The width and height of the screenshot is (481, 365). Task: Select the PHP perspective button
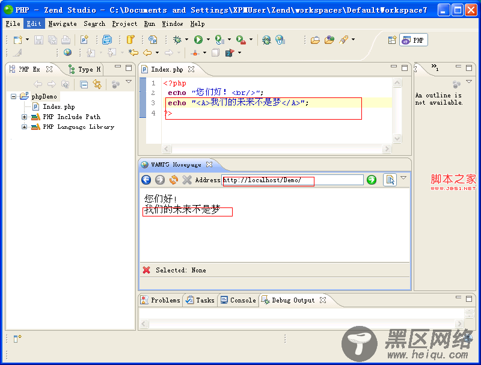pos(413,40)
